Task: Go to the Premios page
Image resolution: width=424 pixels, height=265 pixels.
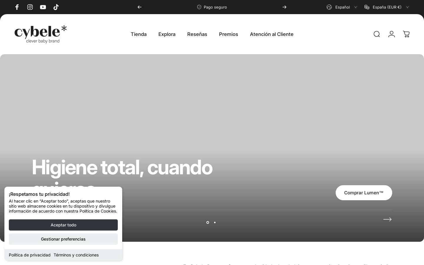Action: (x=228, y=34)
